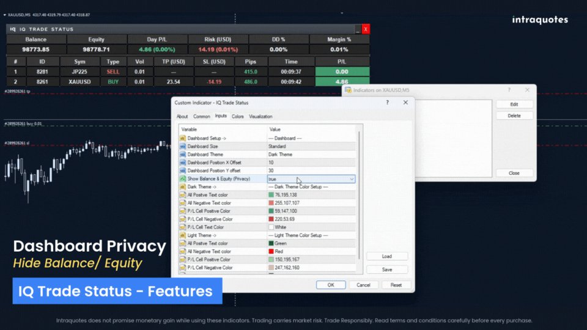The width and height of the screenshot is (587, 330).
Task: Click the inputs list vertical scrollbar
Action: (359, 194)
